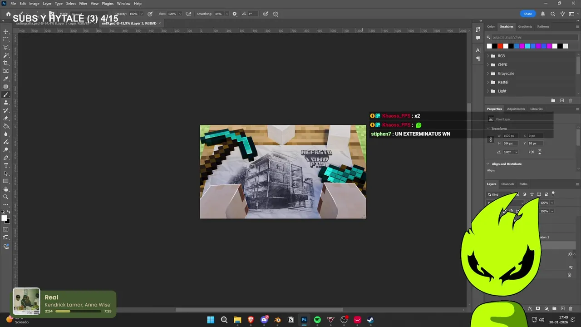This screenshot has height=327, width=581.
Task: Open the Search magnifier icon beside Share
Action: (x=553, y=14)
